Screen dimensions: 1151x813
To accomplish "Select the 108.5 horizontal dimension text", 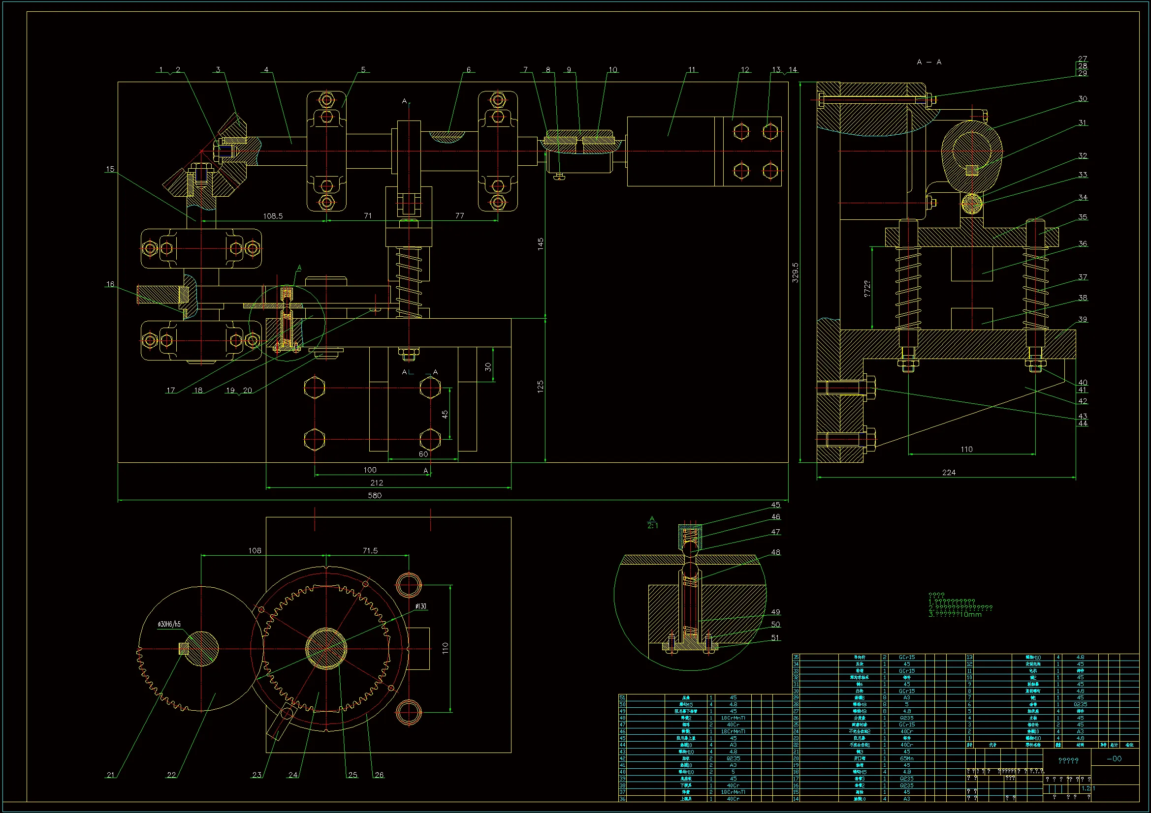I will pyautogui.click(x=273, y=216).
